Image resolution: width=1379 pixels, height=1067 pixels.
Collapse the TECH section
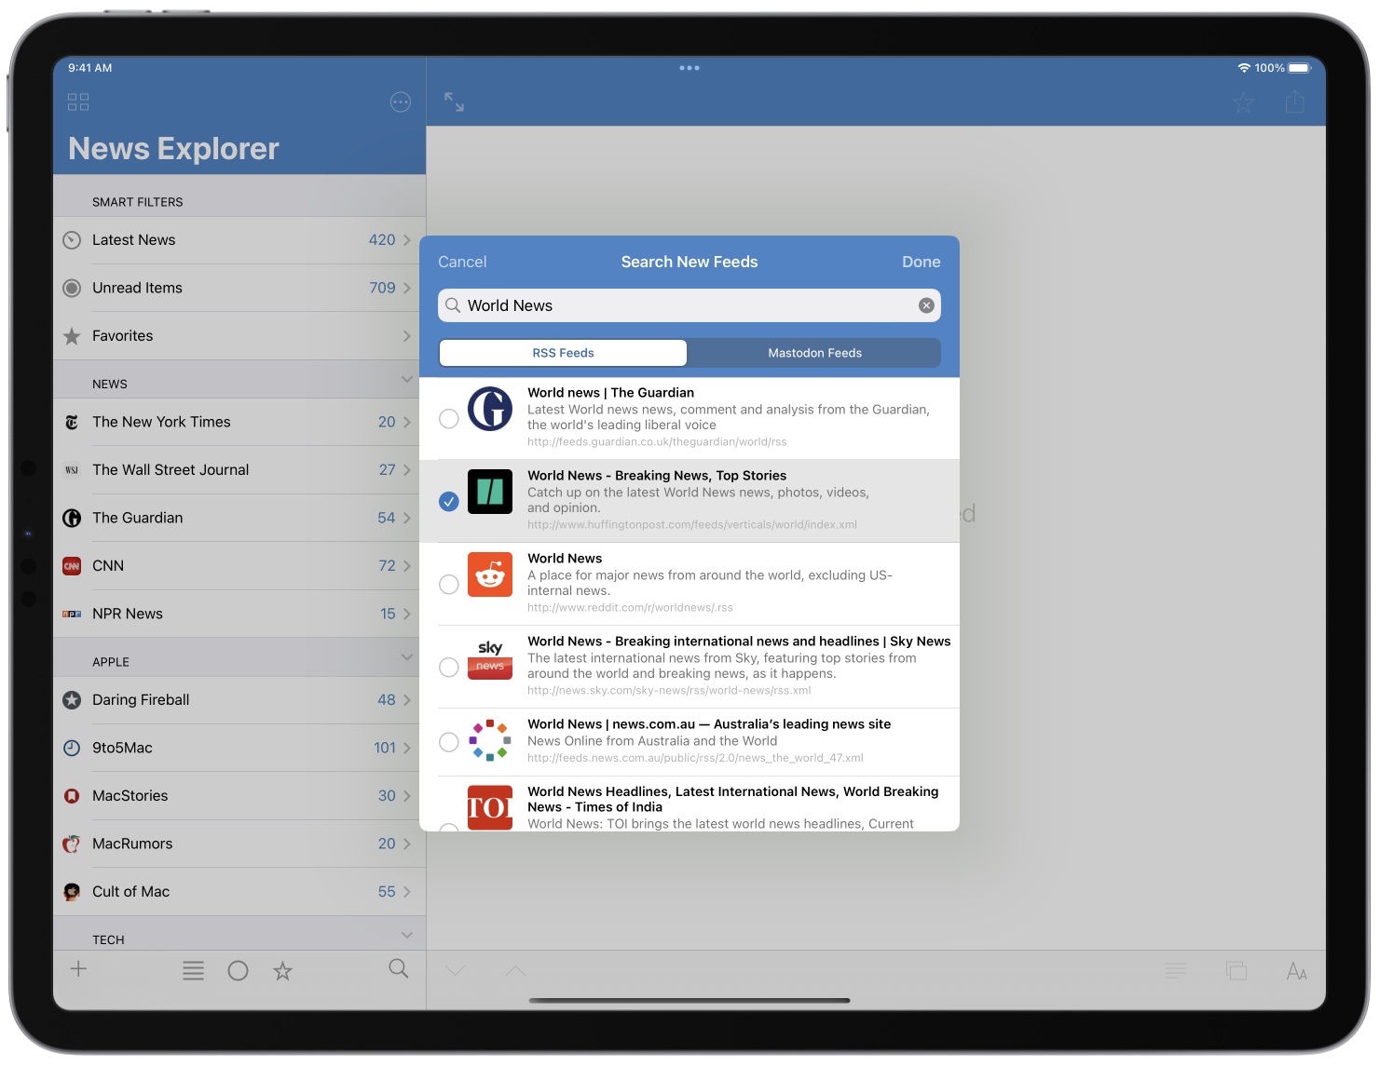point(406,935)
